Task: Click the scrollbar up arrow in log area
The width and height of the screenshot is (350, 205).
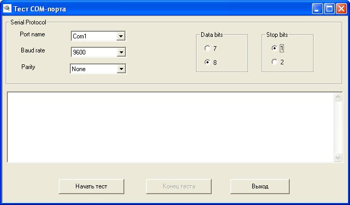Action: (338, 97)
